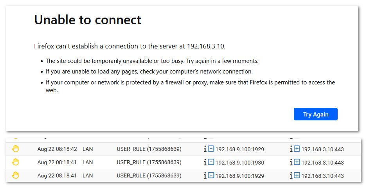Click block hand icon in 08:18:42 row

pyautogui.click(x=15, y=149)
